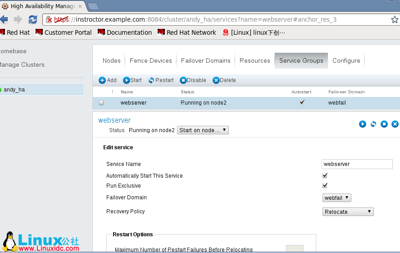400x253 pixels.
Task: Click Delete in the service toolbar
Action: [224, 80]
